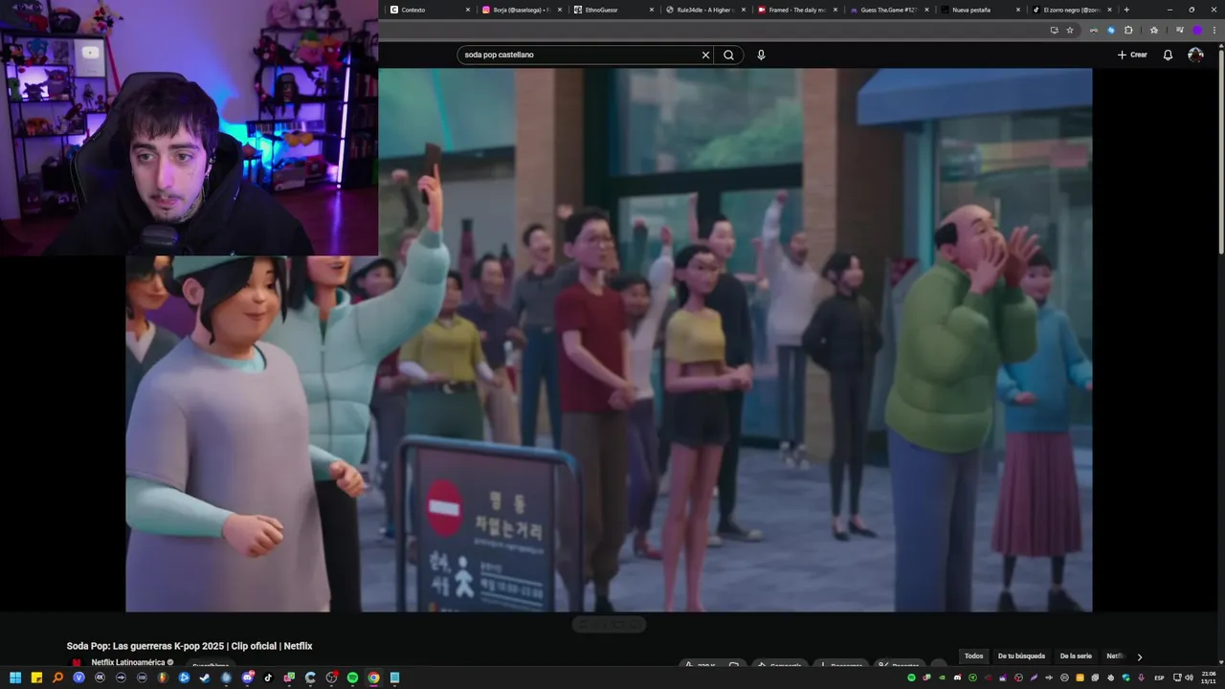Open the Windows Start menu
1225x689 pixels.
tap(15, 678)
